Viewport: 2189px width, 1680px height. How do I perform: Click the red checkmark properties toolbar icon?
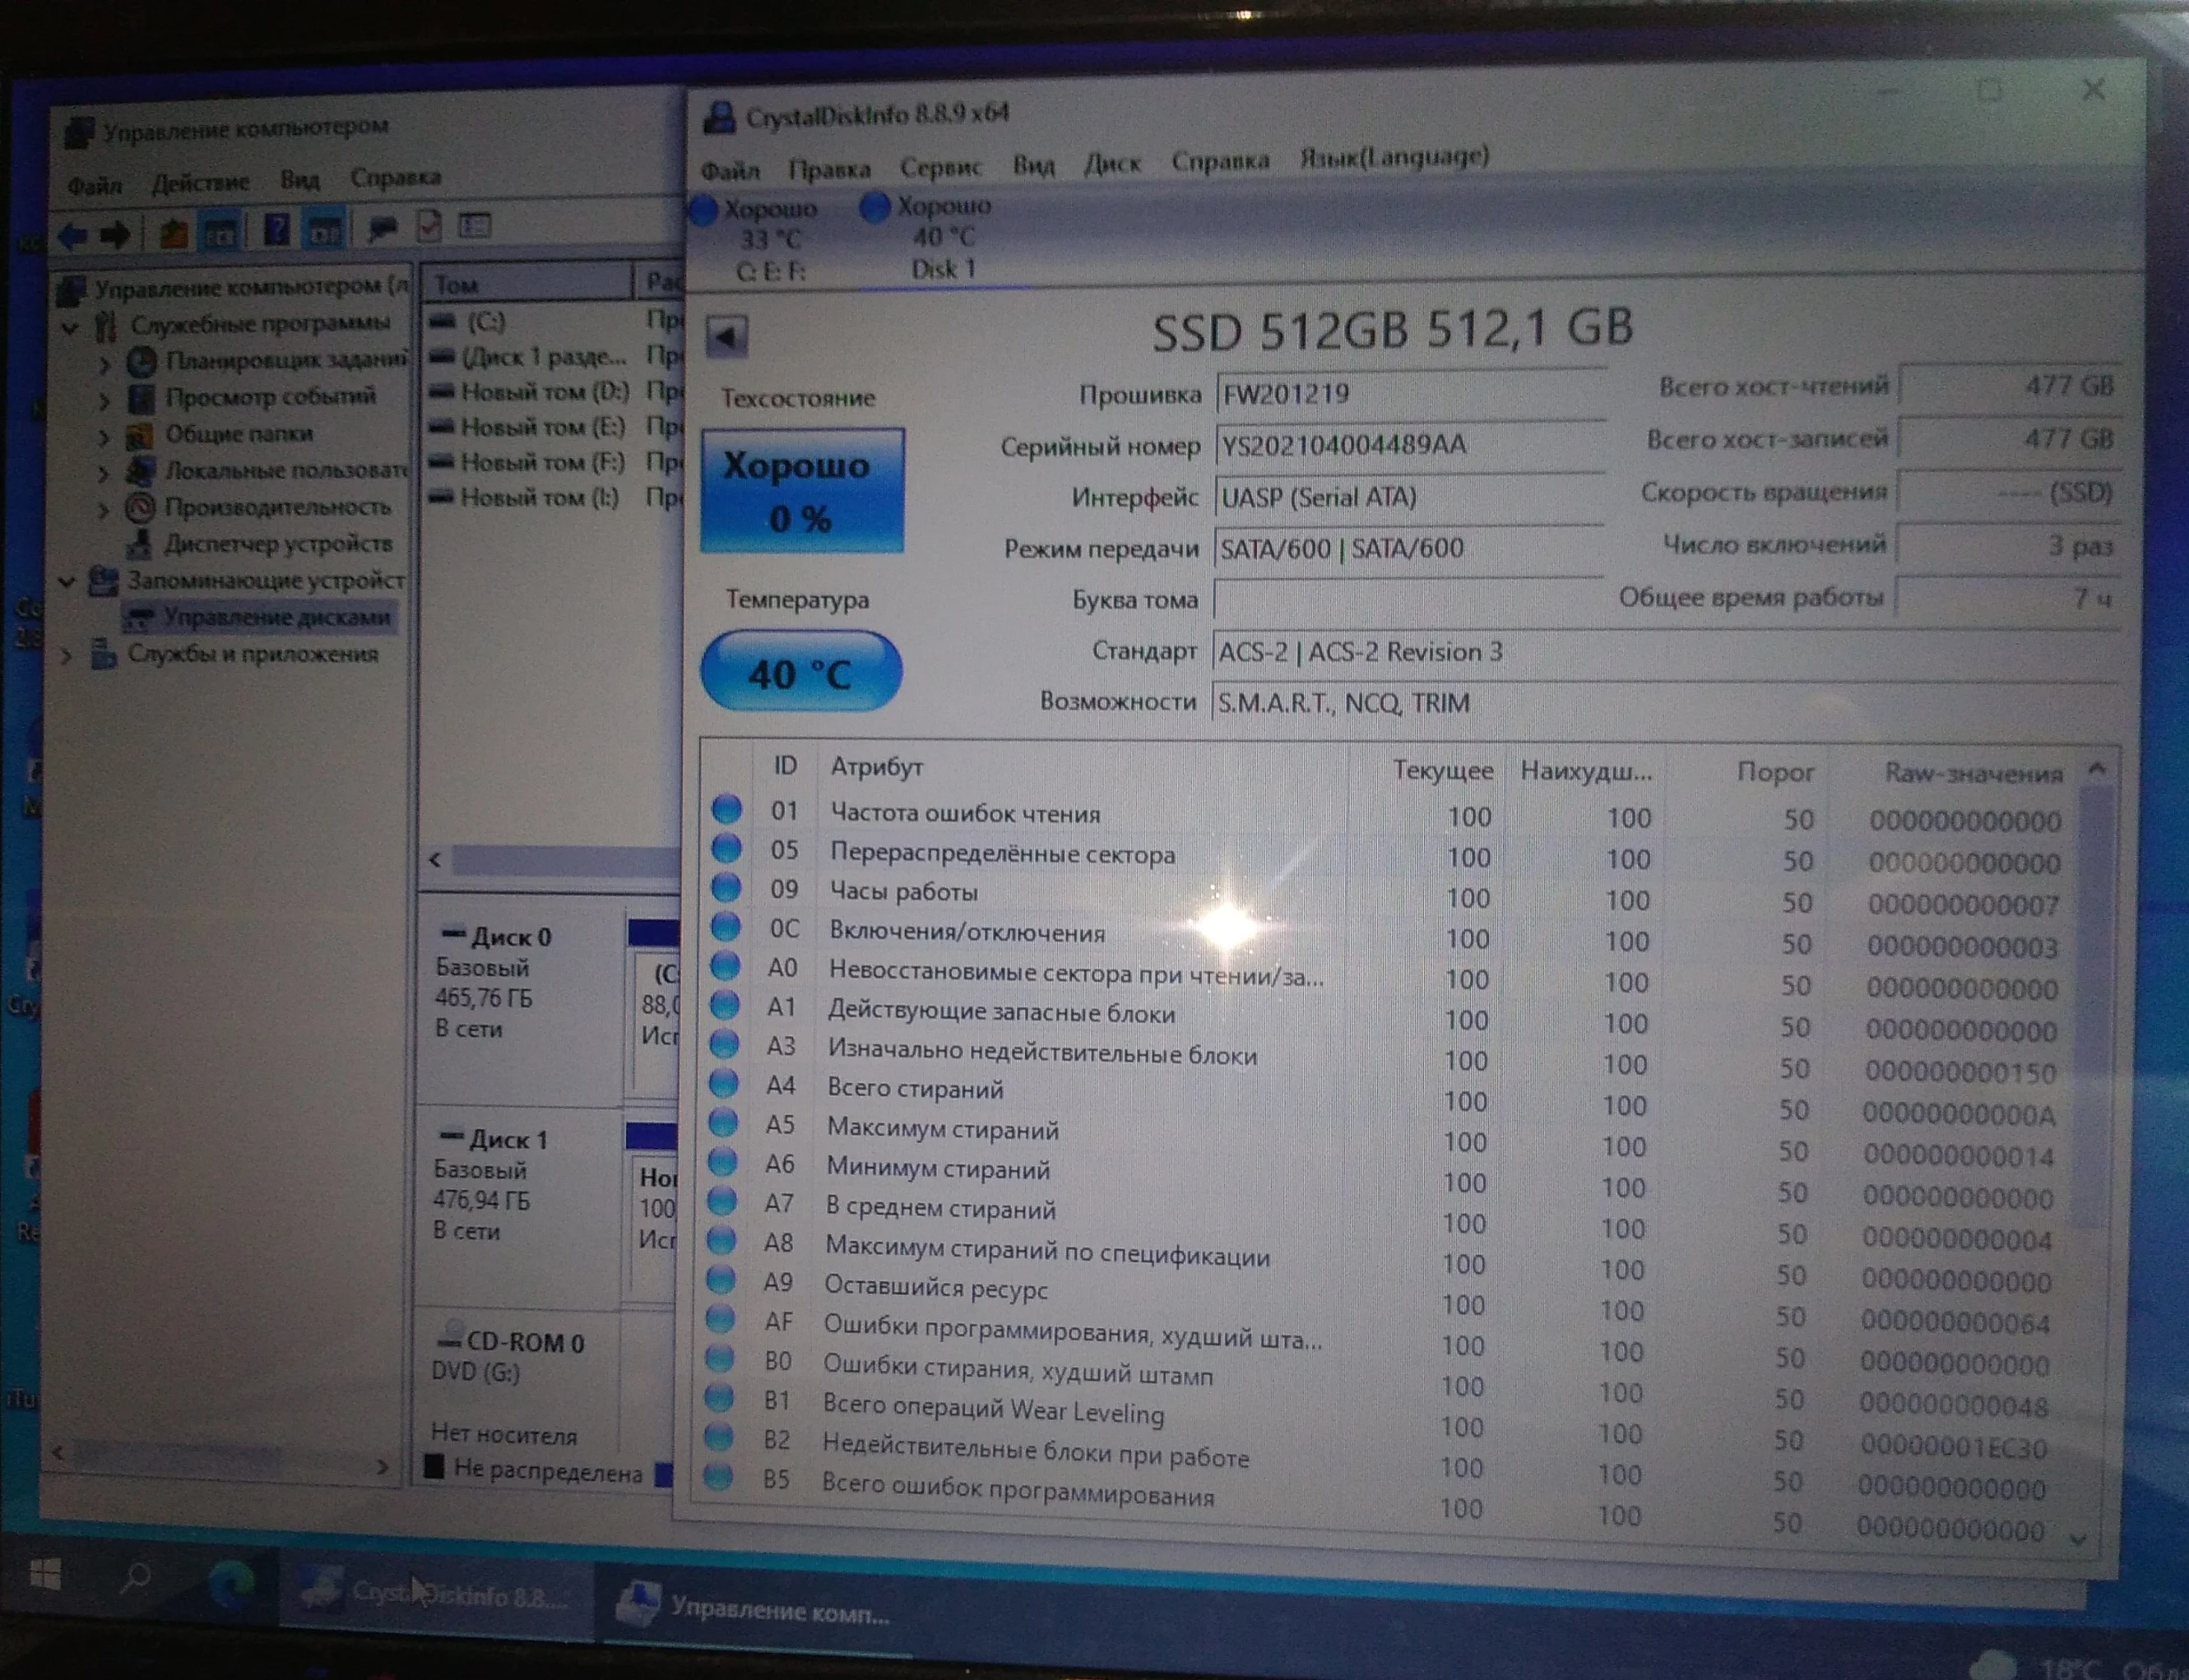coord(429,227)
